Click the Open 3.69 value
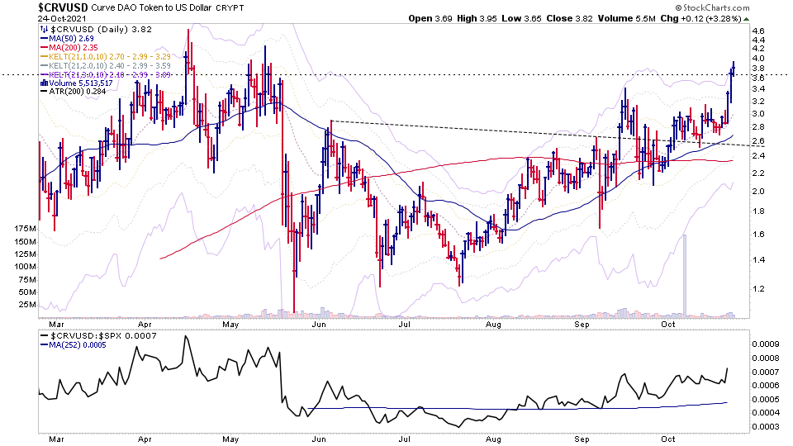 click(x=430, y=19)
